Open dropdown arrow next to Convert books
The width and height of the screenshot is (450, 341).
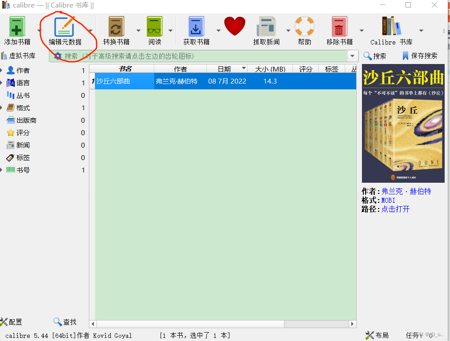[138, 30]
